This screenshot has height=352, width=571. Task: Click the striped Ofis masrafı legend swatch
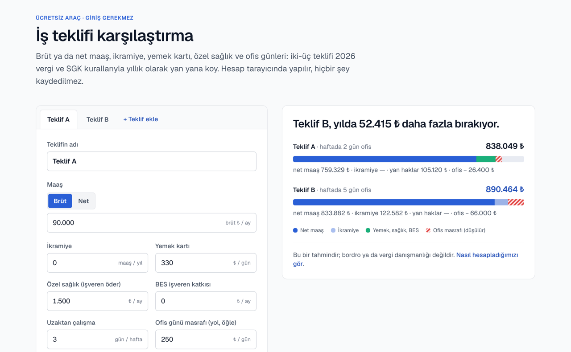click(428, 230)
